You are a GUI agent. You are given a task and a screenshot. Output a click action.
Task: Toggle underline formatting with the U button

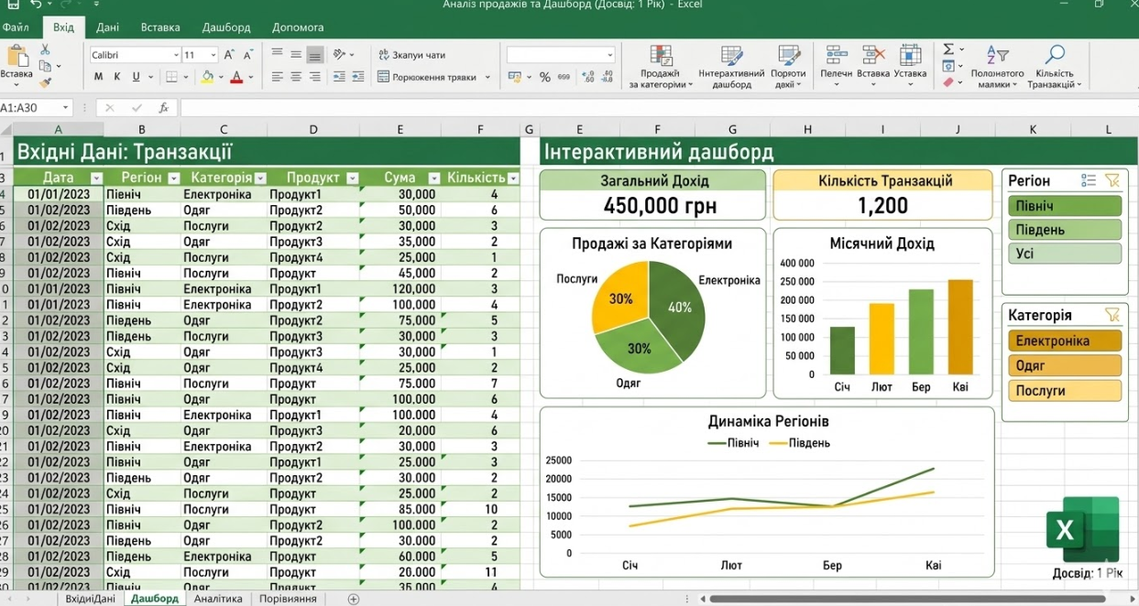136,77
